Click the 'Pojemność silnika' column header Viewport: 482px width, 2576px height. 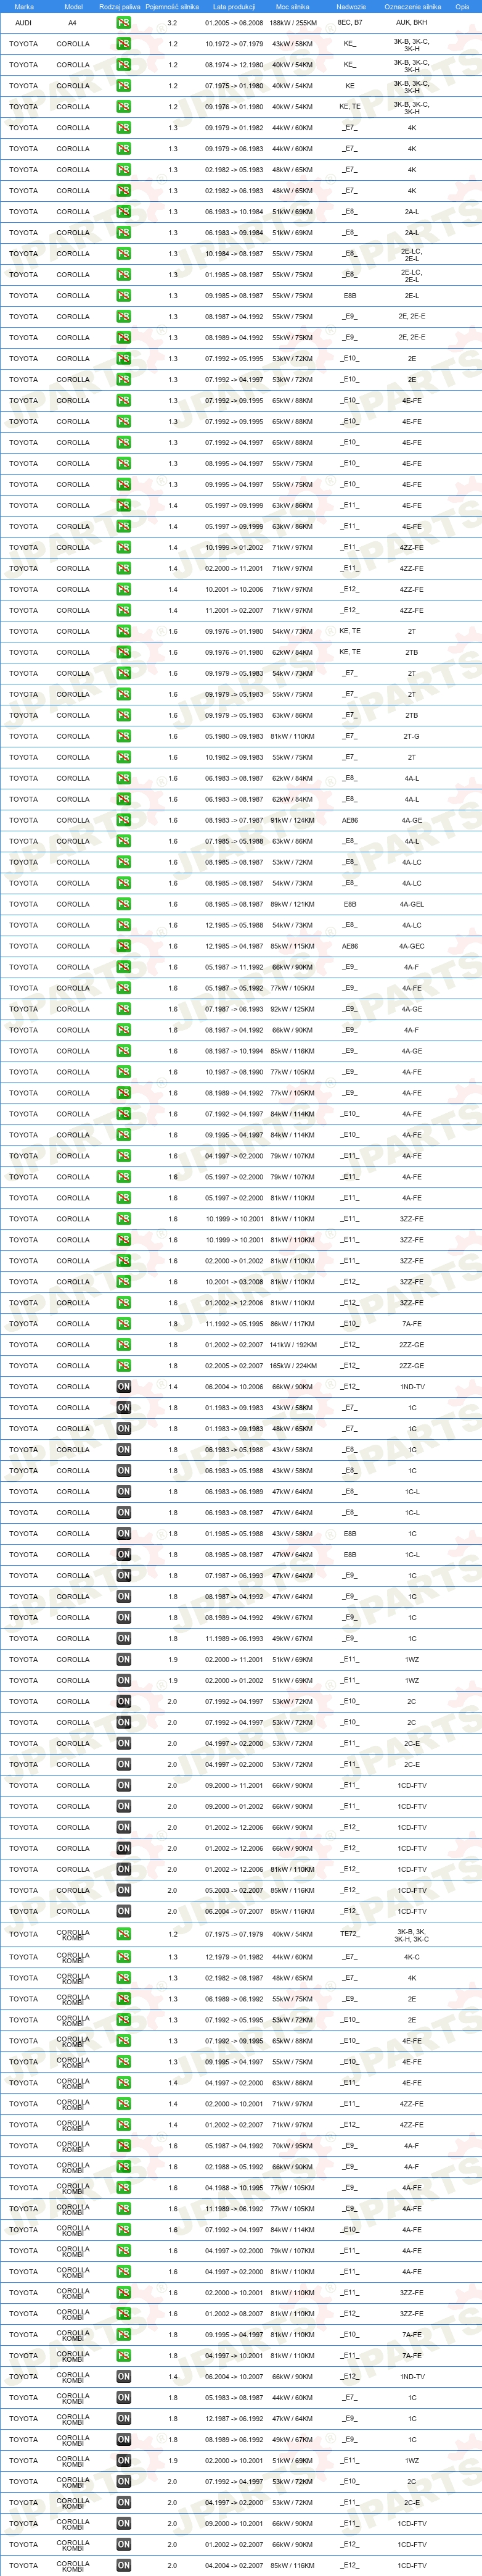171,6
